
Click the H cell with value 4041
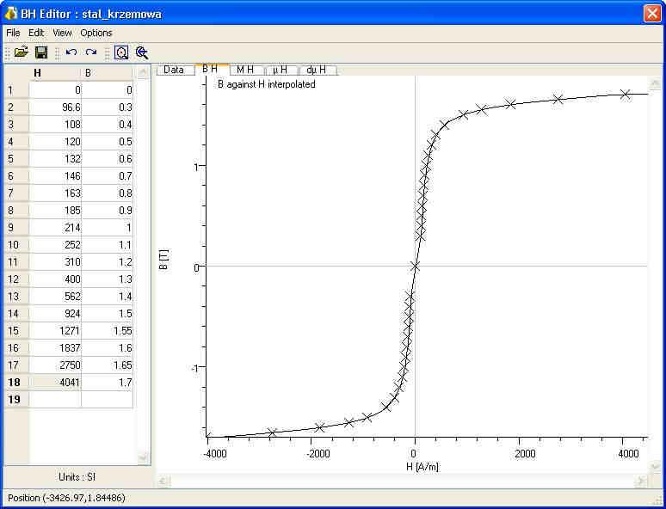[x=55, y=382]
